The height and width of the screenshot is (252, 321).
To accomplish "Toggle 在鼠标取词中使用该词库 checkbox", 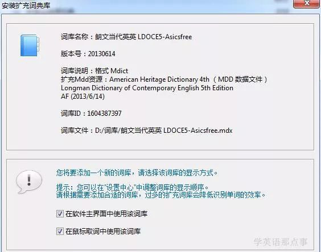I will click(60, 232).
